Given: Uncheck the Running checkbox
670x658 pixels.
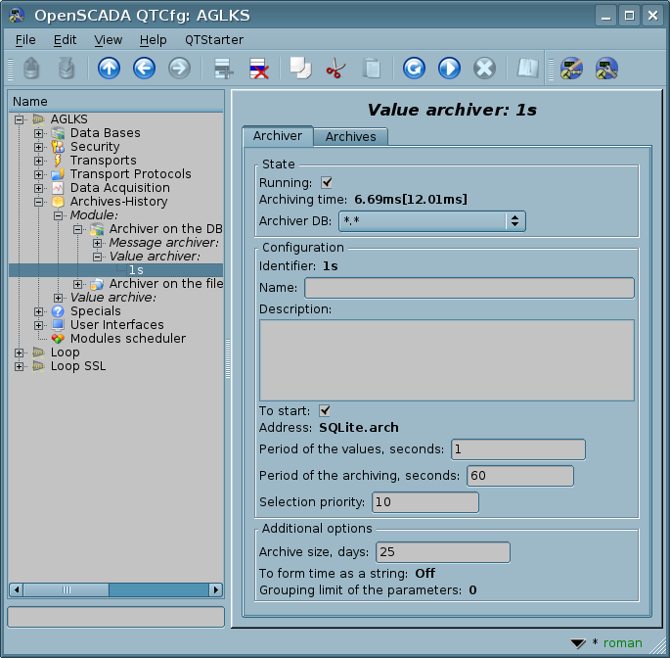Looking at the screenshot, I should coord(327,182).
